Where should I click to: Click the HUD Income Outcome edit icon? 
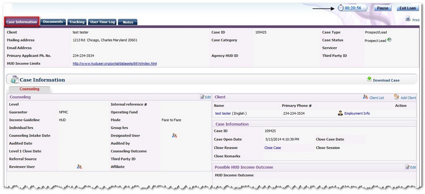coord(407,167)
